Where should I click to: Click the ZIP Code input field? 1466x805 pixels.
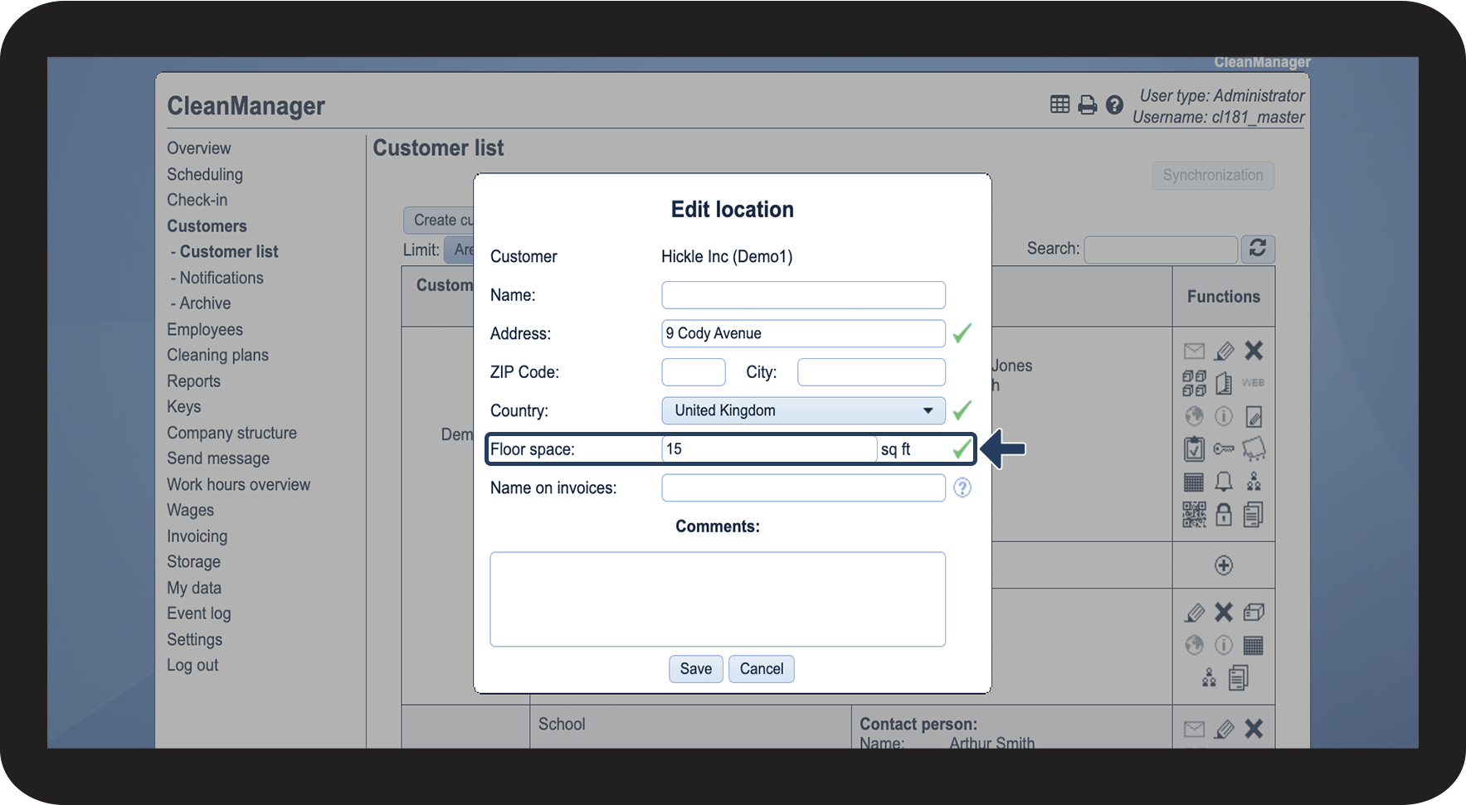[x=694, y=372]
